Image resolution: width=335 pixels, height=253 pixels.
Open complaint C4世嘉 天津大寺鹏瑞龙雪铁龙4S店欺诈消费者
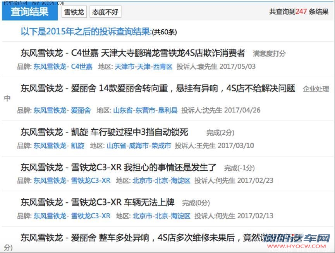point(133,53)
